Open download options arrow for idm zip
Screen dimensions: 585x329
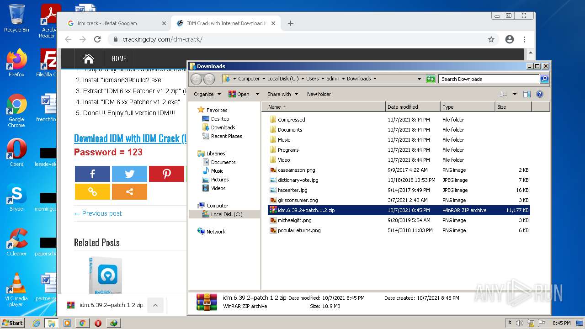click(x=155, y=305)
